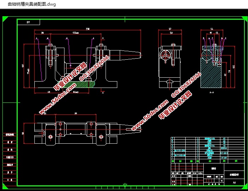
Task: Click the 50 dimension on side view
Action: (171, 33)
